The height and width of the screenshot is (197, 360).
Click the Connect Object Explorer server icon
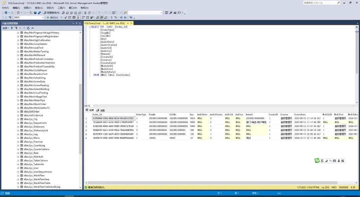click(12, 28)
